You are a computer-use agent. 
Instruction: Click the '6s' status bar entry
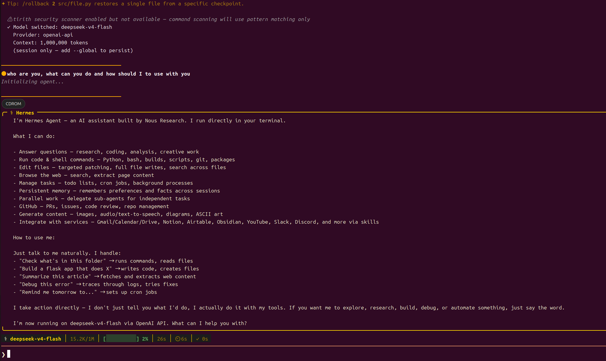click(184, 339)
